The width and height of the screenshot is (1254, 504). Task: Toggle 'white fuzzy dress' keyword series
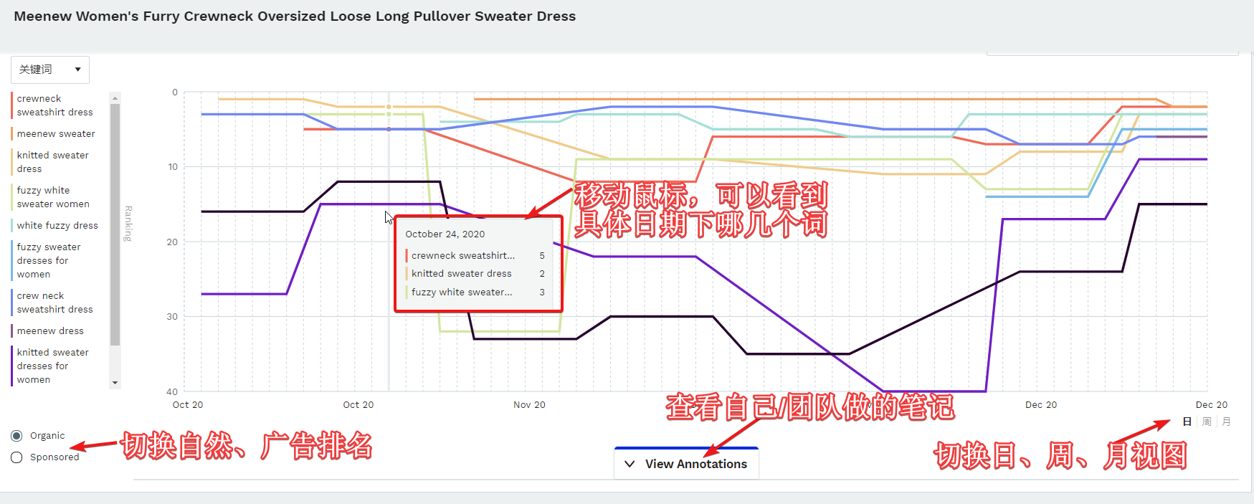(x=57, y=226)
